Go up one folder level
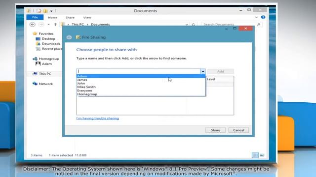Image resolution: width=316 pixels, height=177 pixels. click(55, 25)
